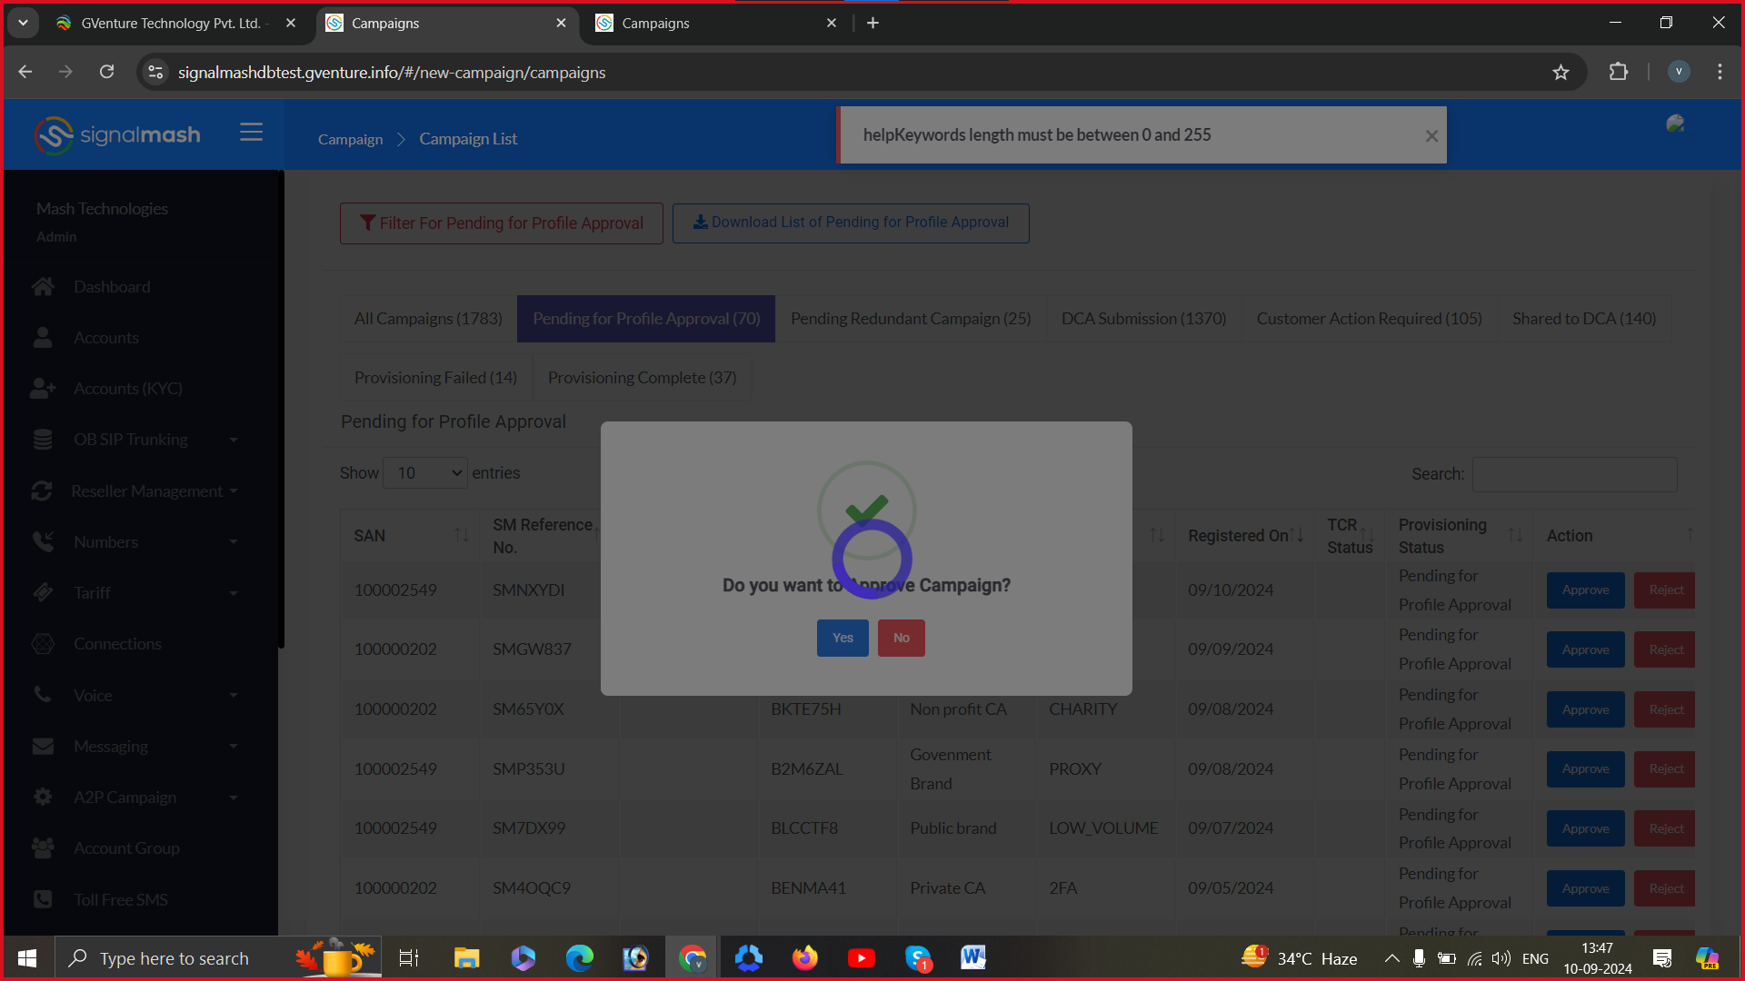This screenshot has width=1745, height=981.
Task: Sort table by SAN column arrows
Action: [462, 536]
